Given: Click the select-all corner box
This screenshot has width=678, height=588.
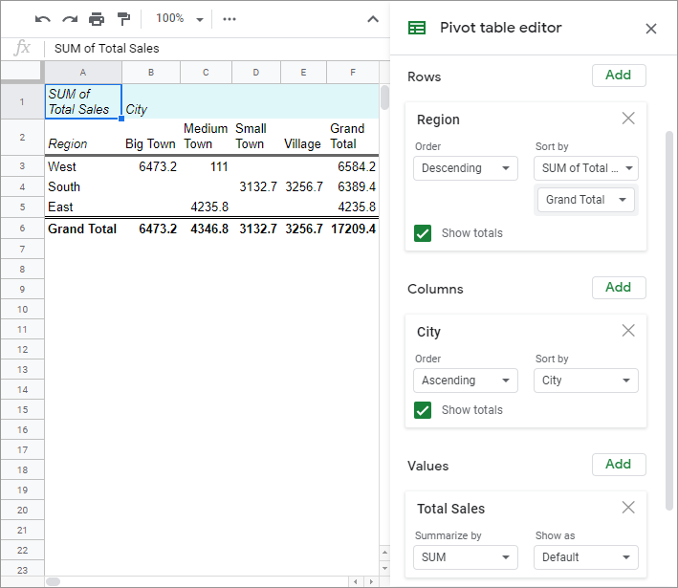Looking at the screenshot, I should [22, 72].
